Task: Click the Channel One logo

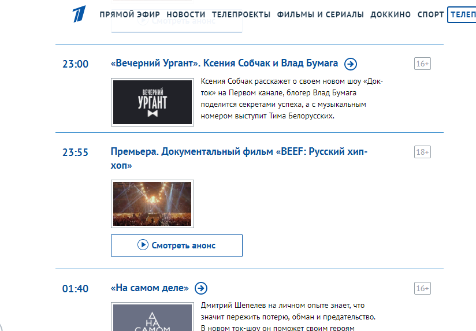Action: [79, 14]
